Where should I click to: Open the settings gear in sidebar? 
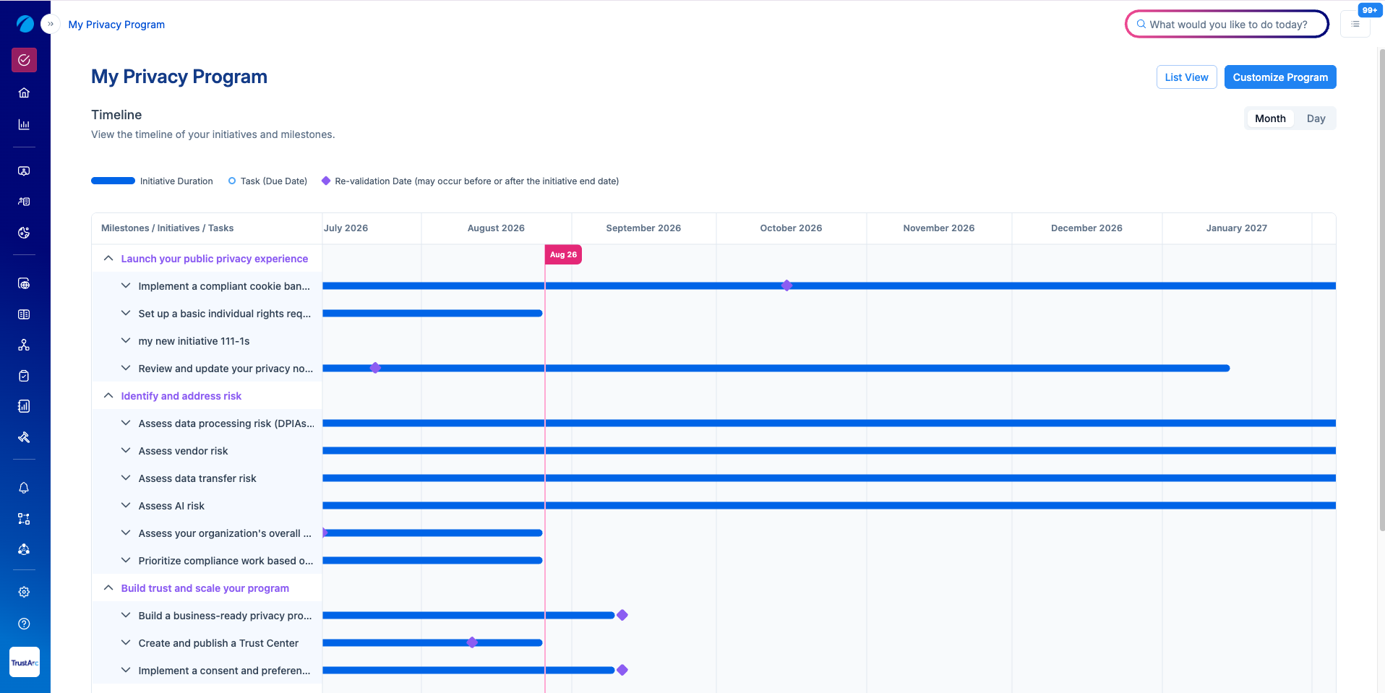pos(24,592)
